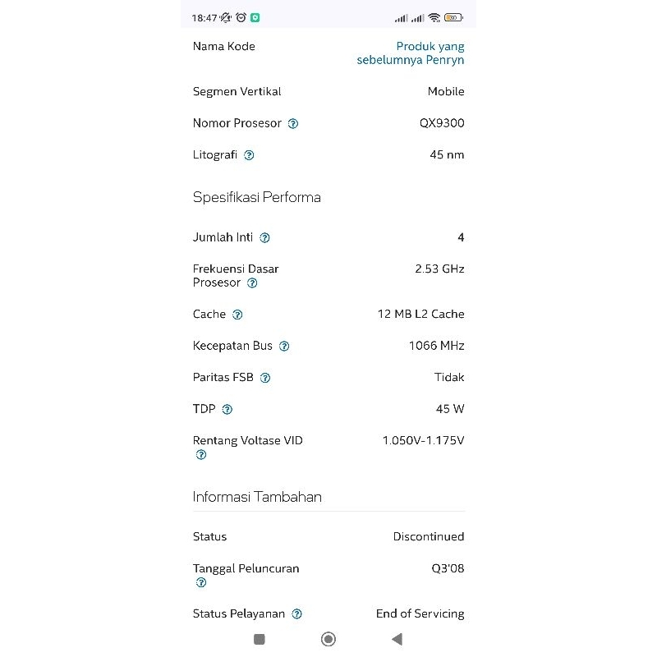Open the 'Produk yang sebelumnya Penryn' link
This screenshot has width=657, height=657.
tap(411, 53)
